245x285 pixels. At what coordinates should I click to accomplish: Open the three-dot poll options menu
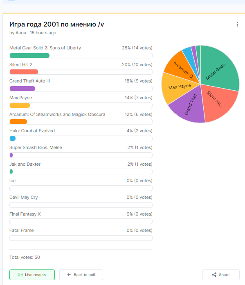pos(237,24)
